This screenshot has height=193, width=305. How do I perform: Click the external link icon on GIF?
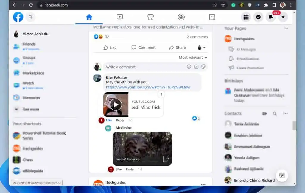tap(166, 159)
